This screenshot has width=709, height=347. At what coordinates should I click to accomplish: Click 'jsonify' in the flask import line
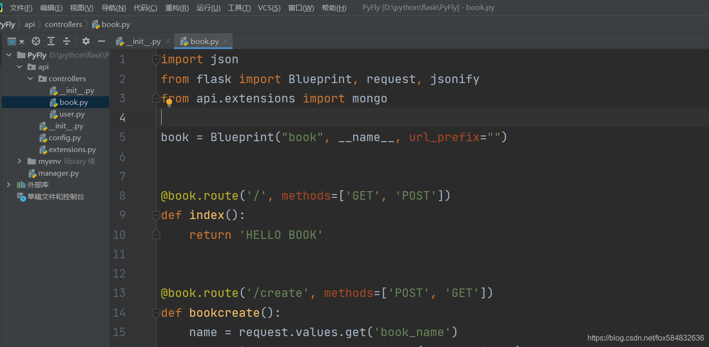455,79
